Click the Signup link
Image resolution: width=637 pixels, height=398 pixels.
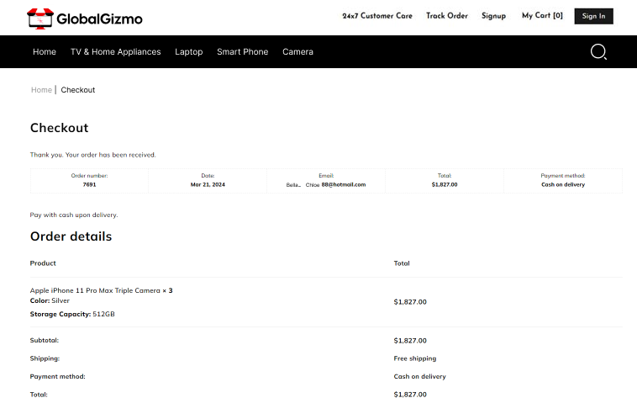click(493, 16)
